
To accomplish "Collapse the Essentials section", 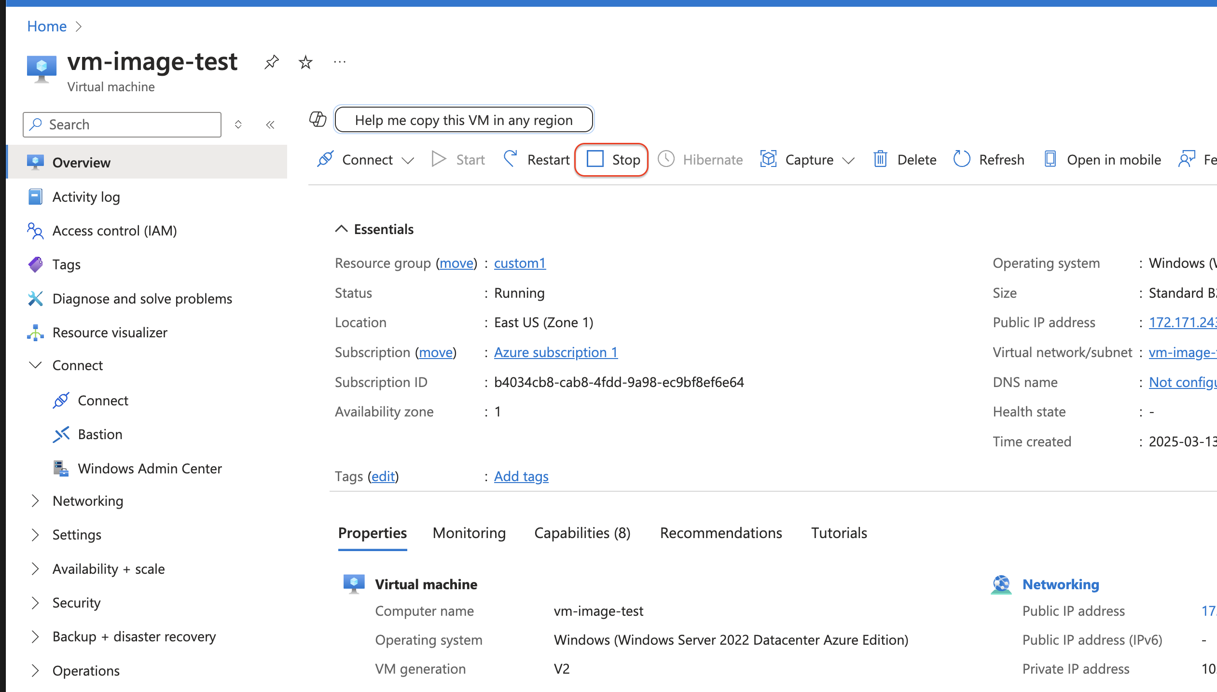I will coord(341,229).
